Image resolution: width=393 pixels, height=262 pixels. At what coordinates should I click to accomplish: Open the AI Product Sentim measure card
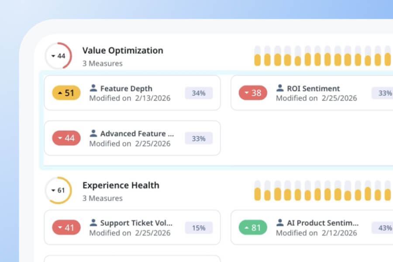click(312, 228)
